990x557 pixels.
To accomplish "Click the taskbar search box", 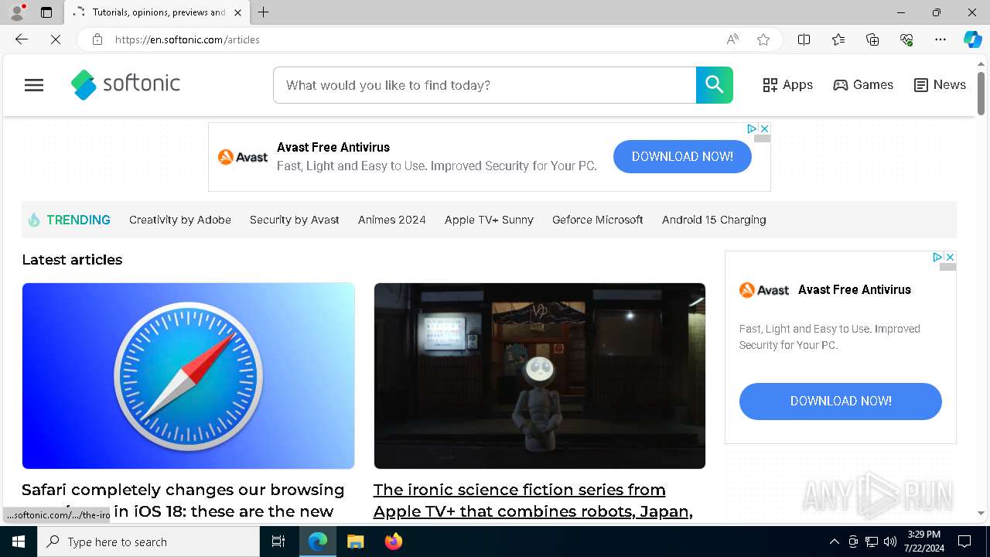I will [x=148, y=542].
